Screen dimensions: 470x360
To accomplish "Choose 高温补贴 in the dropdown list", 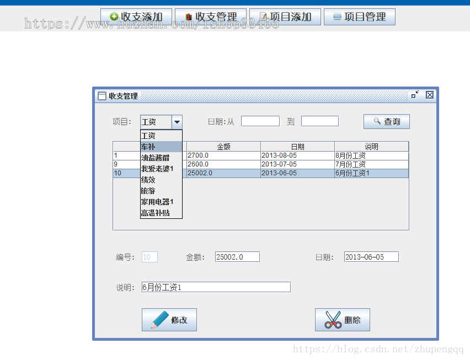I will click(x=161, y=213).
